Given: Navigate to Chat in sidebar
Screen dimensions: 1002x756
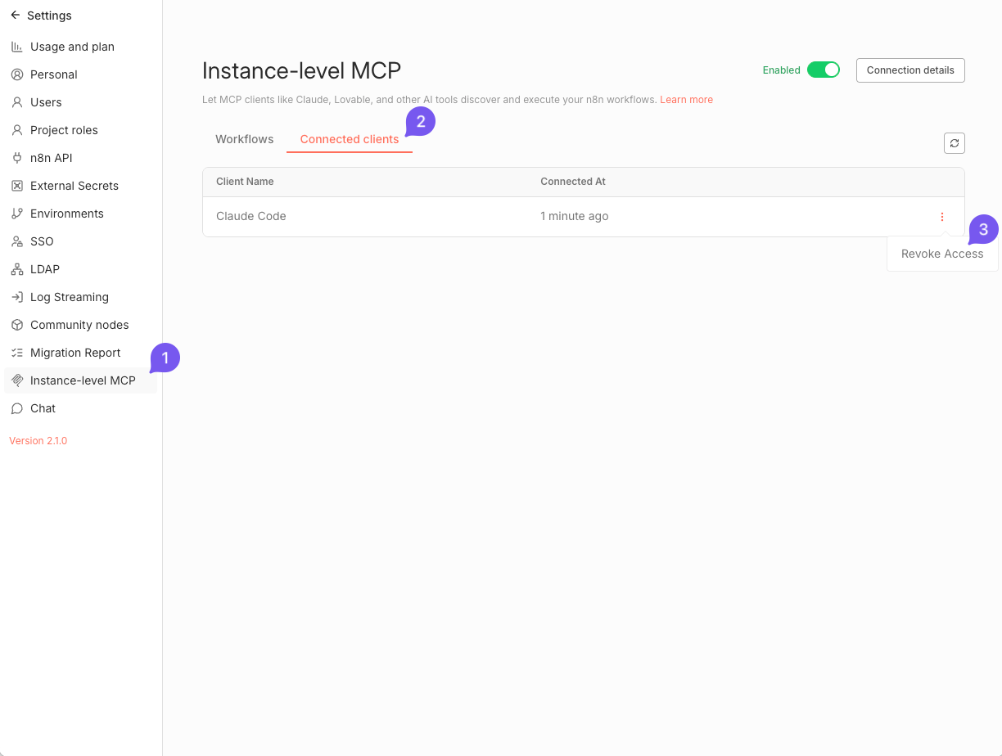Looking at the screenshot, I should click(x=41, y=408).
